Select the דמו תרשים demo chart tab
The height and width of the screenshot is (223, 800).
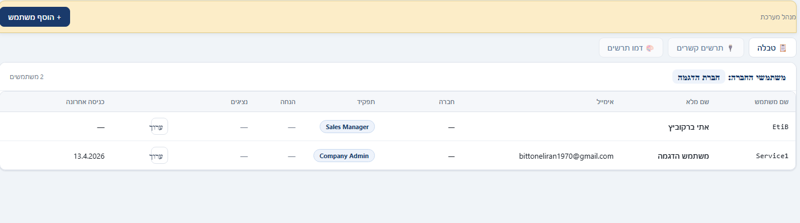click(631, 48)
